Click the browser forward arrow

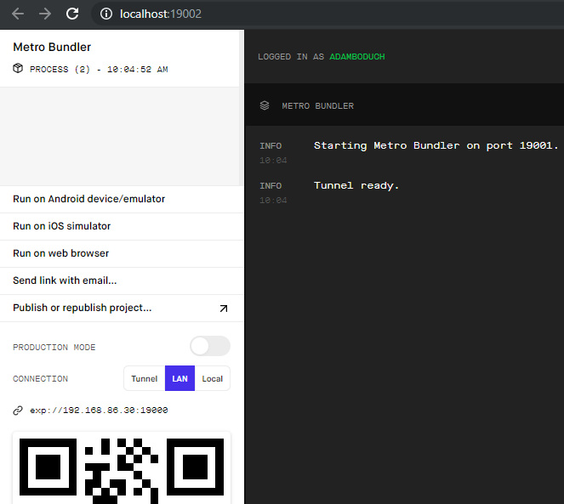[45, 14]
